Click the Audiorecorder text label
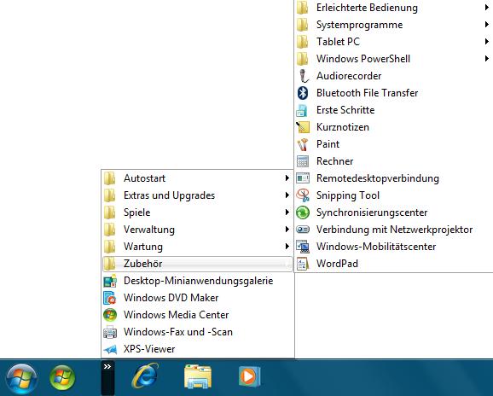The image size is (493, 396). [x=349, y=76]
